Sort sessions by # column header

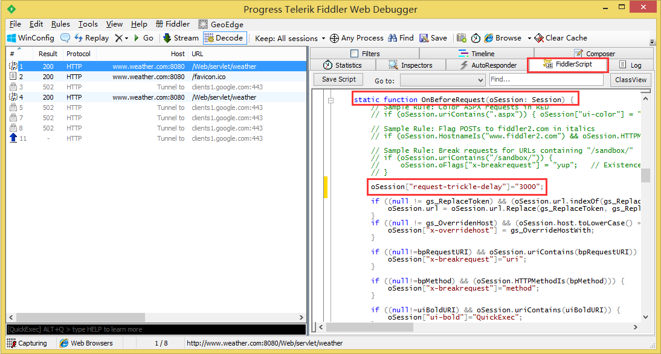click(20, 54)
